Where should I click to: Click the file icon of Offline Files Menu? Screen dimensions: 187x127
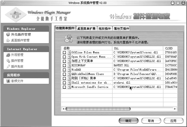click(x=69, y=52)
